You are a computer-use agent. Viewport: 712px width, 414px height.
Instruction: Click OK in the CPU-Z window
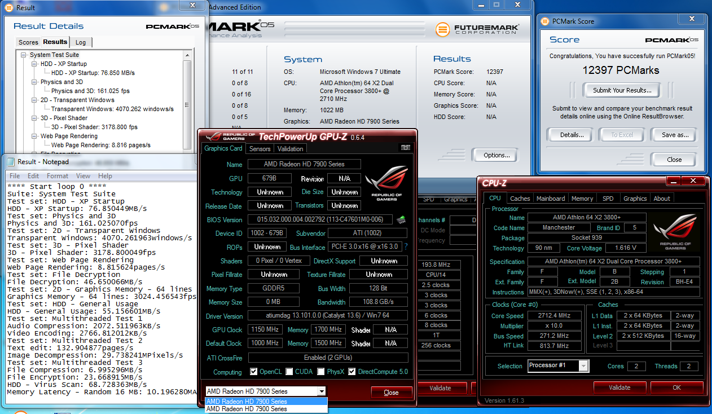click(676, 387)
